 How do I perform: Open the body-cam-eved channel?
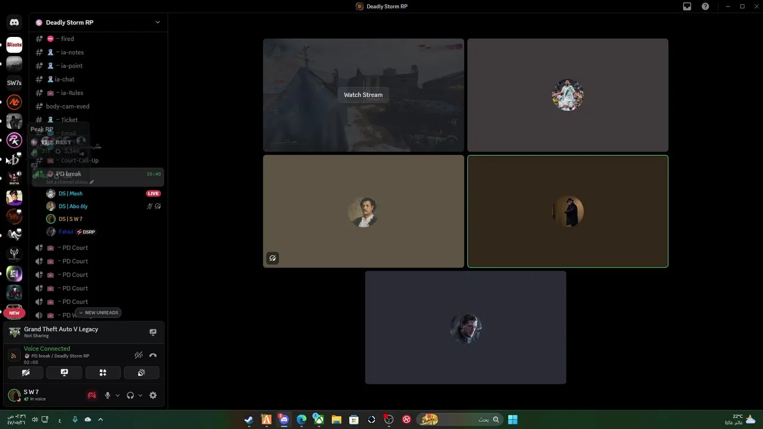98,106
